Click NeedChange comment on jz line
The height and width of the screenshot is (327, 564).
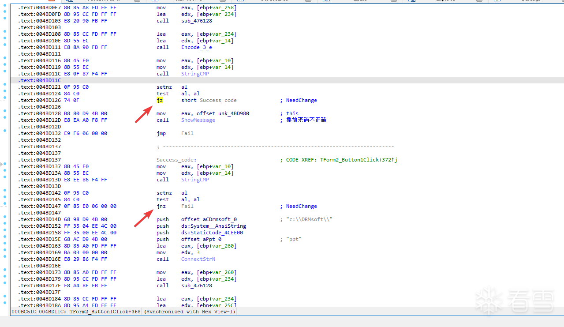301,100
